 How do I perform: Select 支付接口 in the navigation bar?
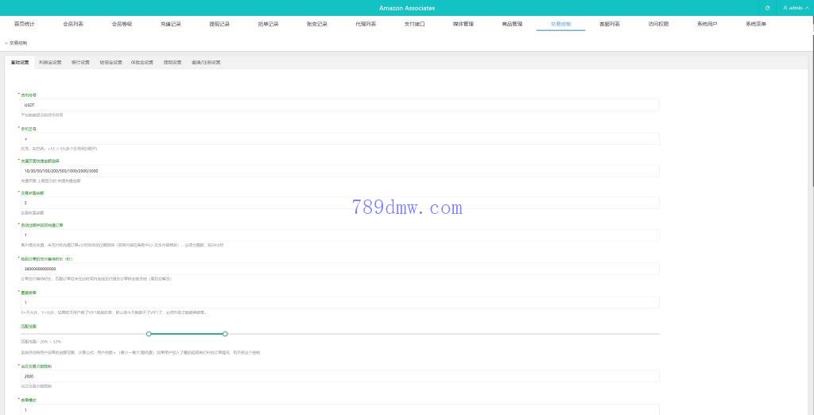pyautogui.click(x=414, y=25)
